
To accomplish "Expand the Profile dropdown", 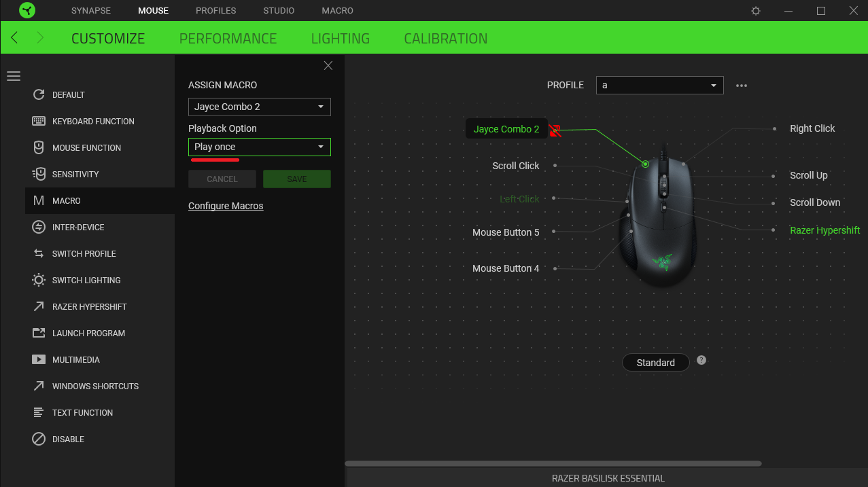I will [x=659, y=86].
